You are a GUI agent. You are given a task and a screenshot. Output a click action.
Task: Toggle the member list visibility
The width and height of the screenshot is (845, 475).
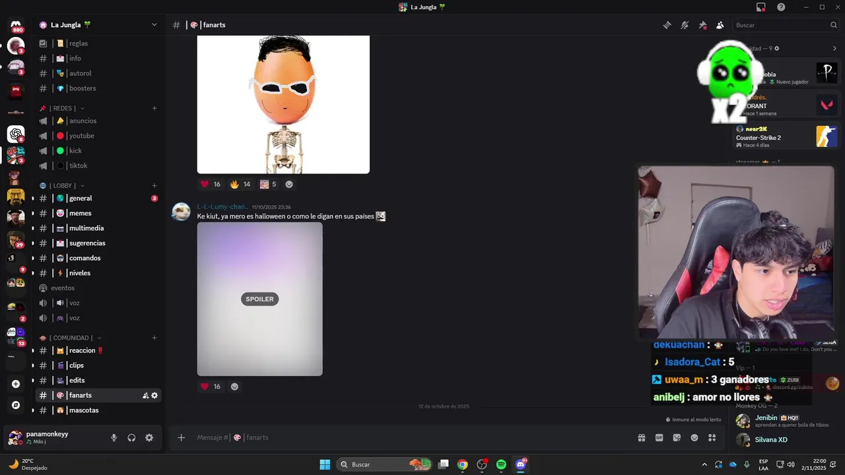(x=720, y=25)
